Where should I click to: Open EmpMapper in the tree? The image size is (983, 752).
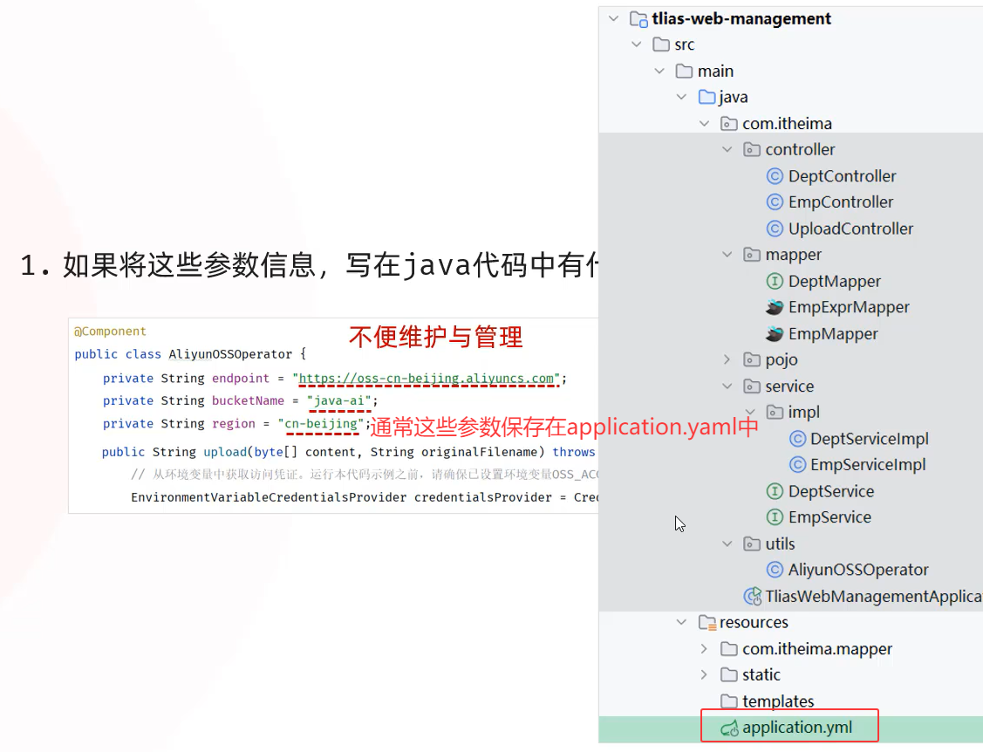(833, 333)
